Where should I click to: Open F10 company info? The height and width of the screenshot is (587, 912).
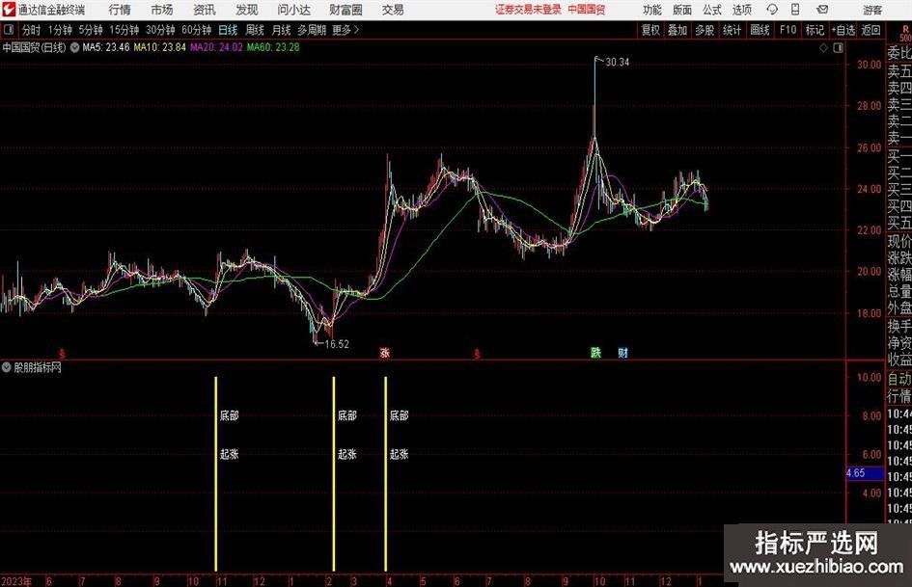[x=788, y=30]
